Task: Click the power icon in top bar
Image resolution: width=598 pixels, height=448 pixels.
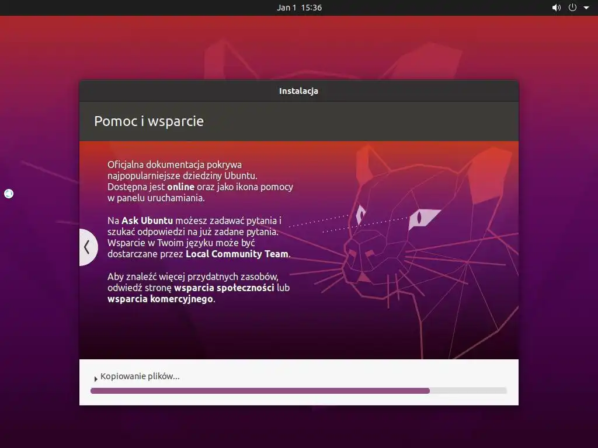Action: [572, 8]
